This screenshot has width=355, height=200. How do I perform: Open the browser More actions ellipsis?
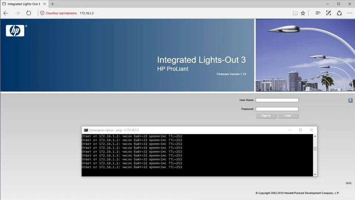coord(350,13)
